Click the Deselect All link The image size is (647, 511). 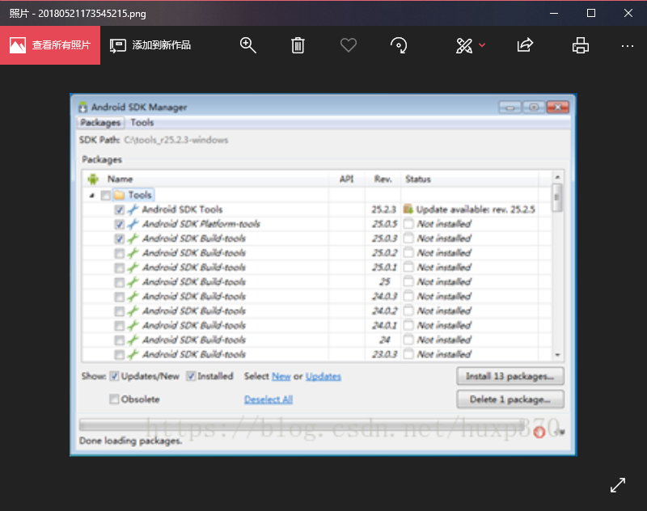pos(269,399)
